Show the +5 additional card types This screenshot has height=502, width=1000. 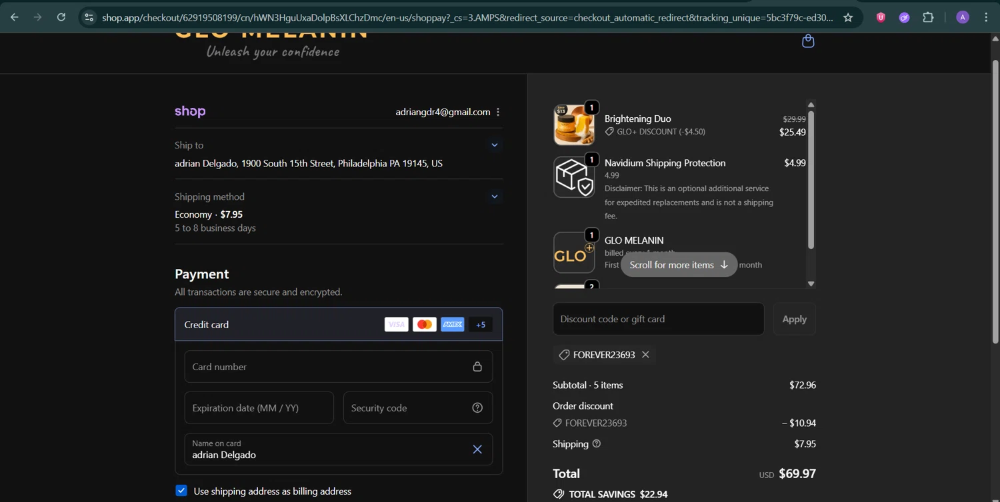[x=481, y=324]
